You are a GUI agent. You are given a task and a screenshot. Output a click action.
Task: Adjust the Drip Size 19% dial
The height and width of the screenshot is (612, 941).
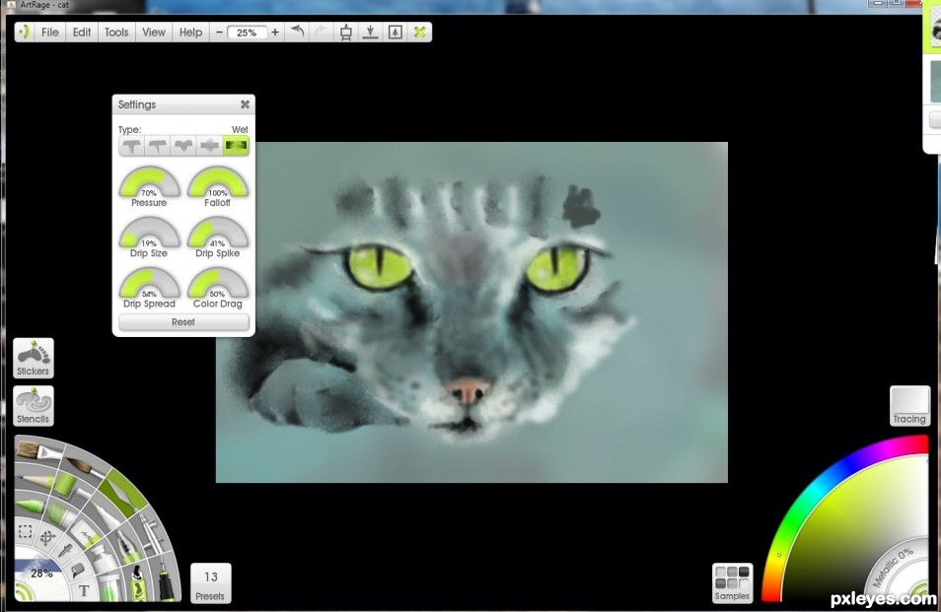tap(149, 233)
